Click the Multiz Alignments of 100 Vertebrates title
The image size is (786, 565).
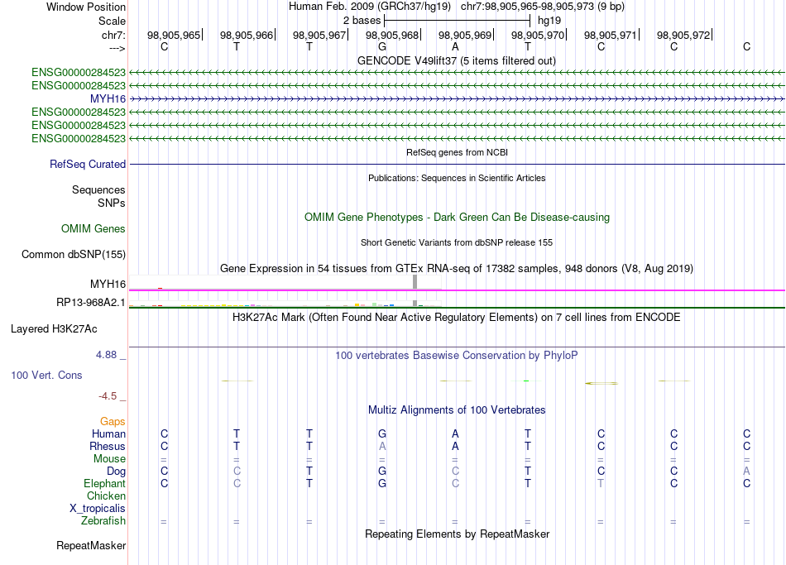(457, 410)
